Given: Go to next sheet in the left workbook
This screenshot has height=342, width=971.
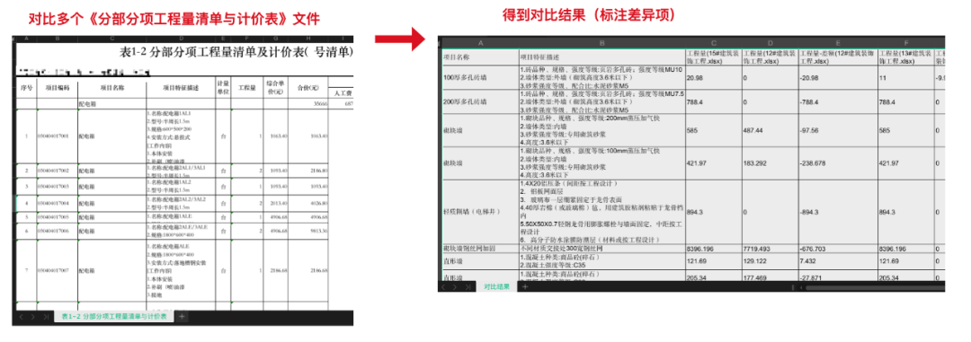Looking at the screenshot, I should (x=33, y=317).
